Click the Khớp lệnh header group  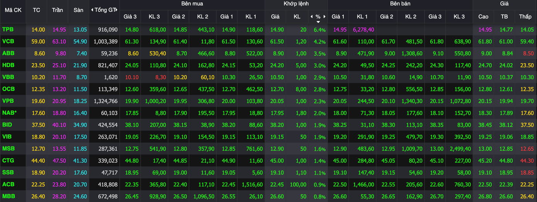[x=296, y=4]
